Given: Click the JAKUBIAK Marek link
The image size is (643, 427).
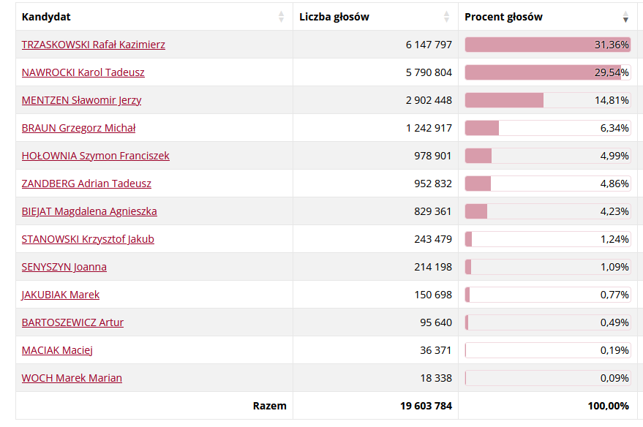Looking at the screenshot, I should pos(61,295).
